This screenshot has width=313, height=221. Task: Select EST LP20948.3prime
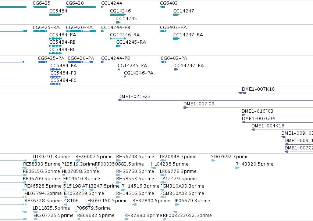pos(178,157)
